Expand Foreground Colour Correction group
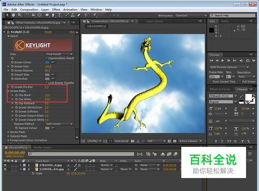The image size is (259, 191). point(8,140)
